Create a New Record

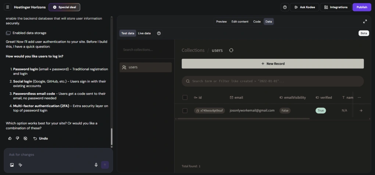(273, 64)
